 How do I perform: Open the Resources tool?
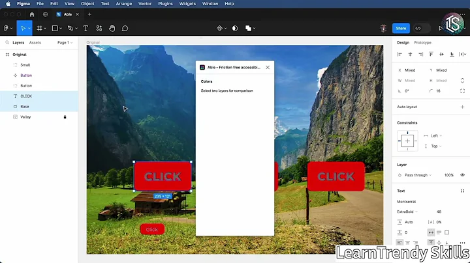pyautogui.click(x=99, y=28)
